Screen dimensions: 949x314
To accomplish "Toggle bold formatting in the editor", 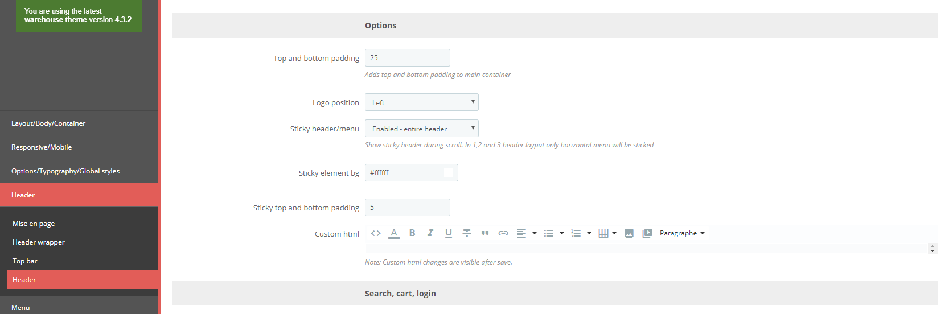I will (x=412, y=233).
